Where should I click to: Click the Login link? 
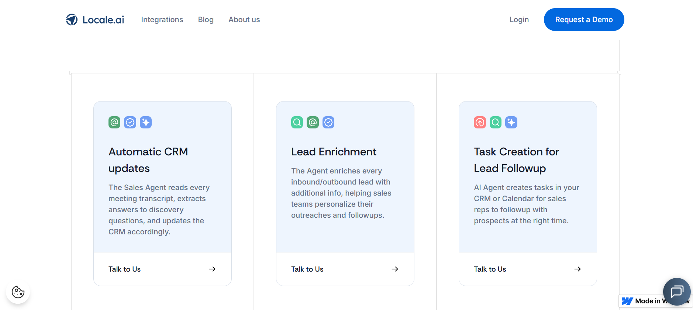pos(519,20)
